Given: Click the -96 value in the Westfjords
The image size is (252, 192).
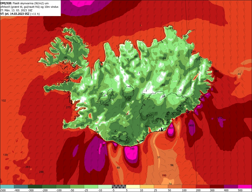Looking at the screenshot, I should point(65,58).
